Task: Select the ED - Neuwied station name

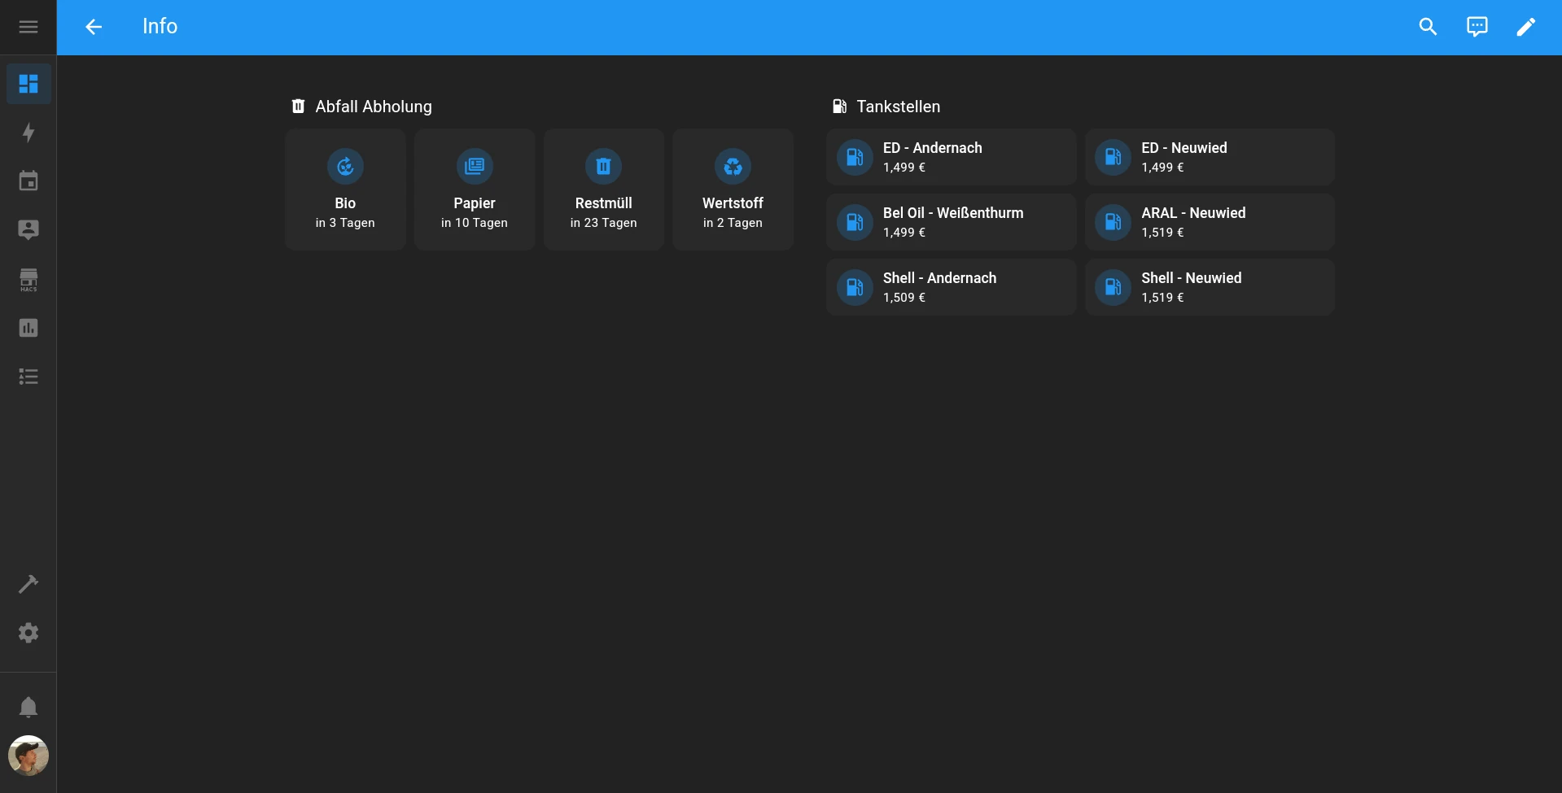Action: tap(1184, 148)
